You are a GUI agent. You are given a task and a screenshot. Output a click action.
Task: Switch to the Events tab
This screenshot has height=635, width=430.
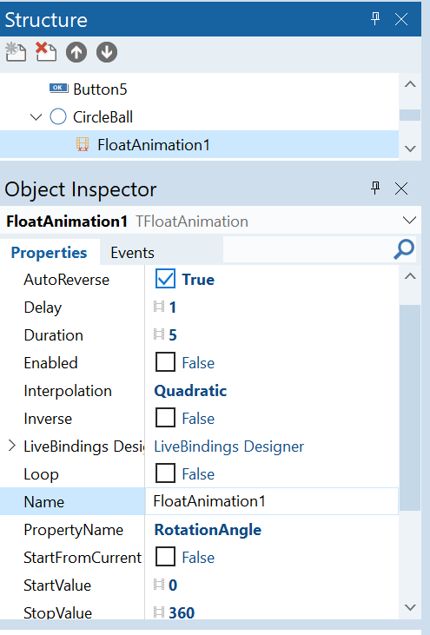pos(132,253)
